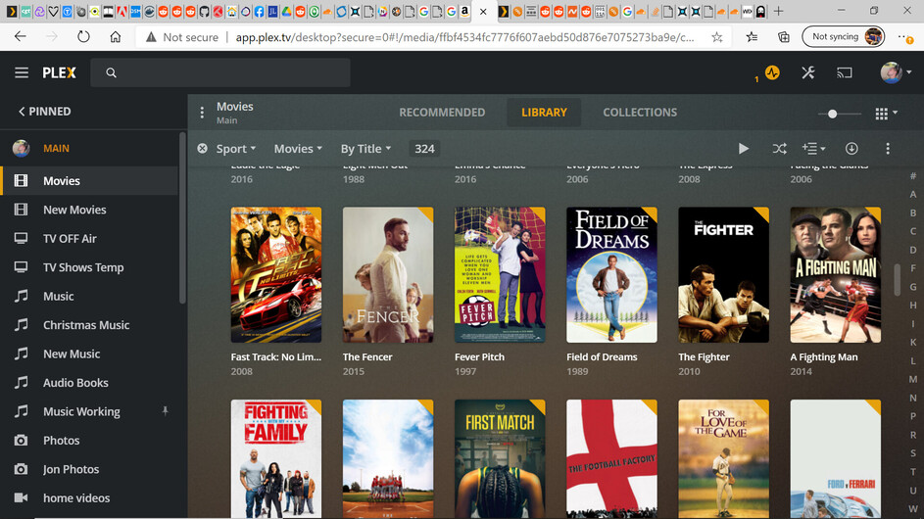Open the Add to playlist dropdown
Screen dimensions: 924x519
(x=813, y=149)
